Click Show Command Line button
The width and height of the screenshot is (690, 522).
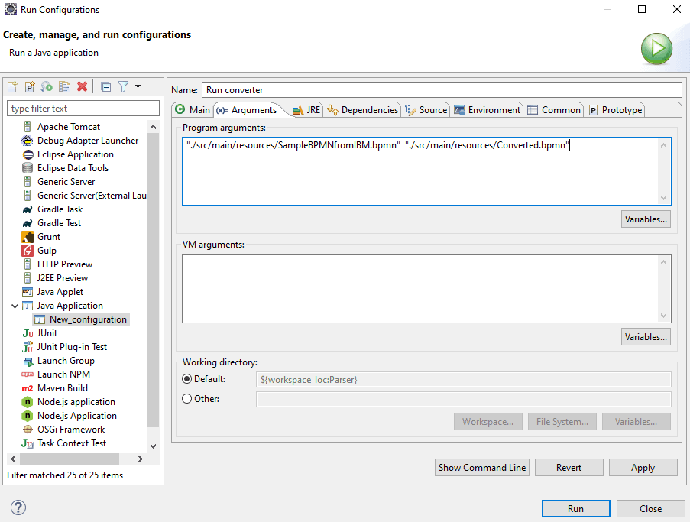[482, 468]
